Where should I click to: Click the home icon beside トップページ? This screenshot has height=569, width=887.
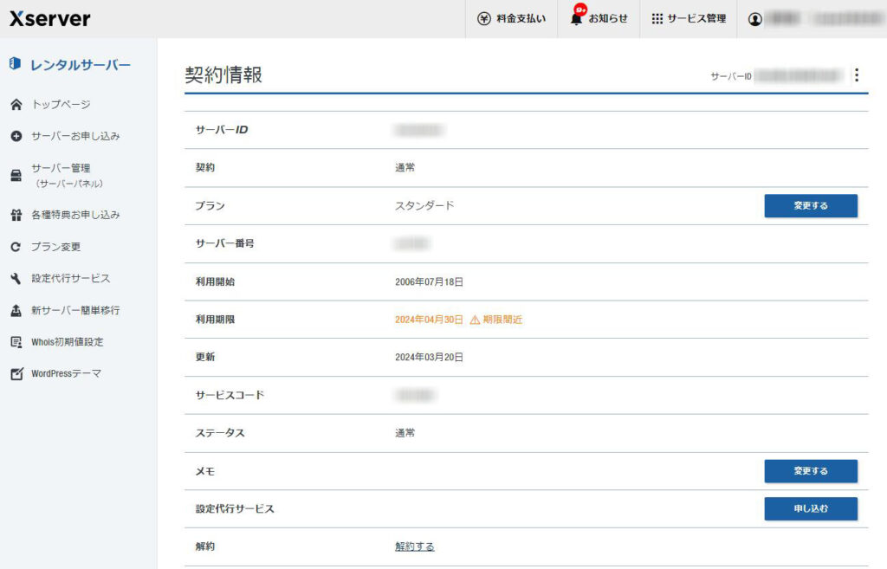click(16, 105)
